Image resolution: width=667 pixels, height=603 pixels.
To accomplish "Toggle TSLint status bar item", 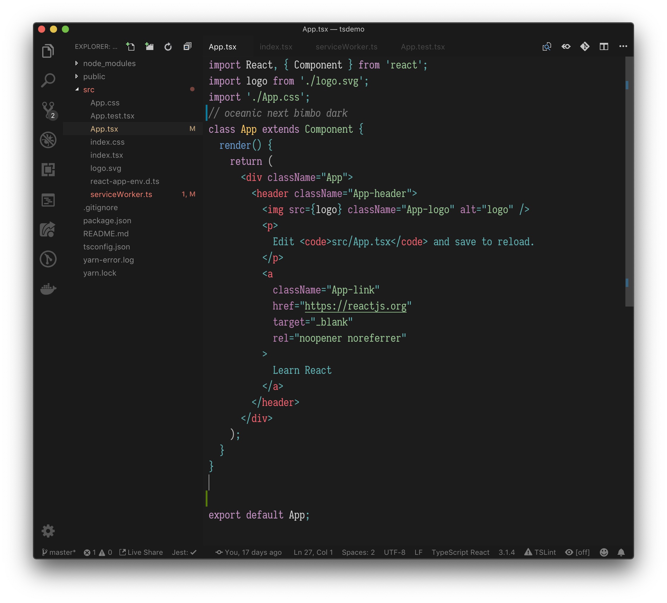I will (x=540, y=552).
